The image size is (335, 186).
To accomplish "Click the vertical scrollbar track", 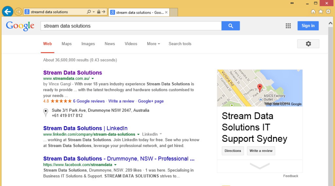I will coord(330,106).
